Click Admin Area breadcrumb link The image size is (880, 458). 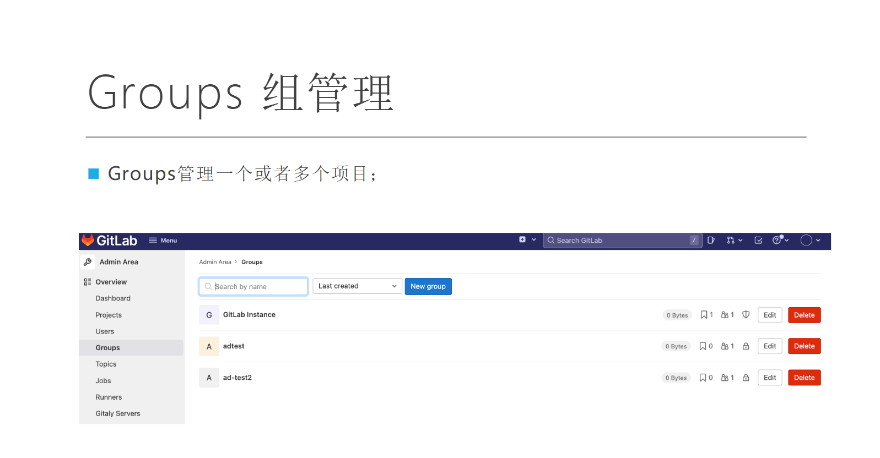pyautogui.click(x=215, y=262)
